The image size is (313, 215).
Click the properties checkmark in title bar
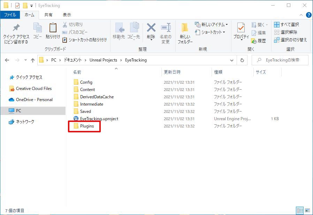coord(17,6)
